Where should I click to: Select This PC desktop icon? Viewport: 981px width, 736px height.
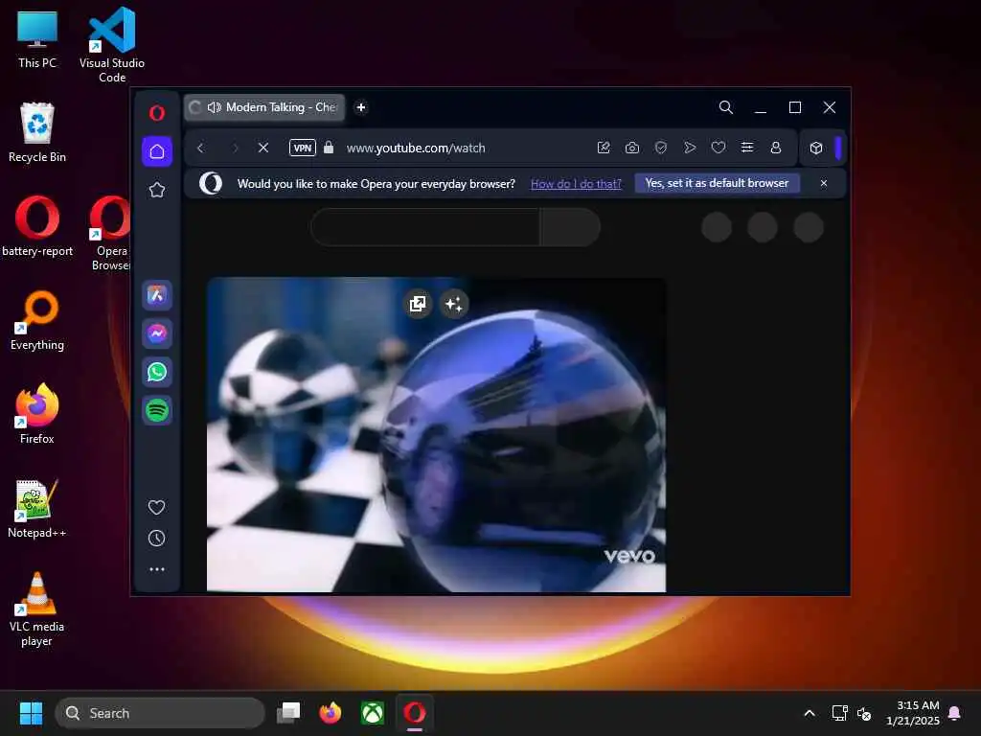37,39
